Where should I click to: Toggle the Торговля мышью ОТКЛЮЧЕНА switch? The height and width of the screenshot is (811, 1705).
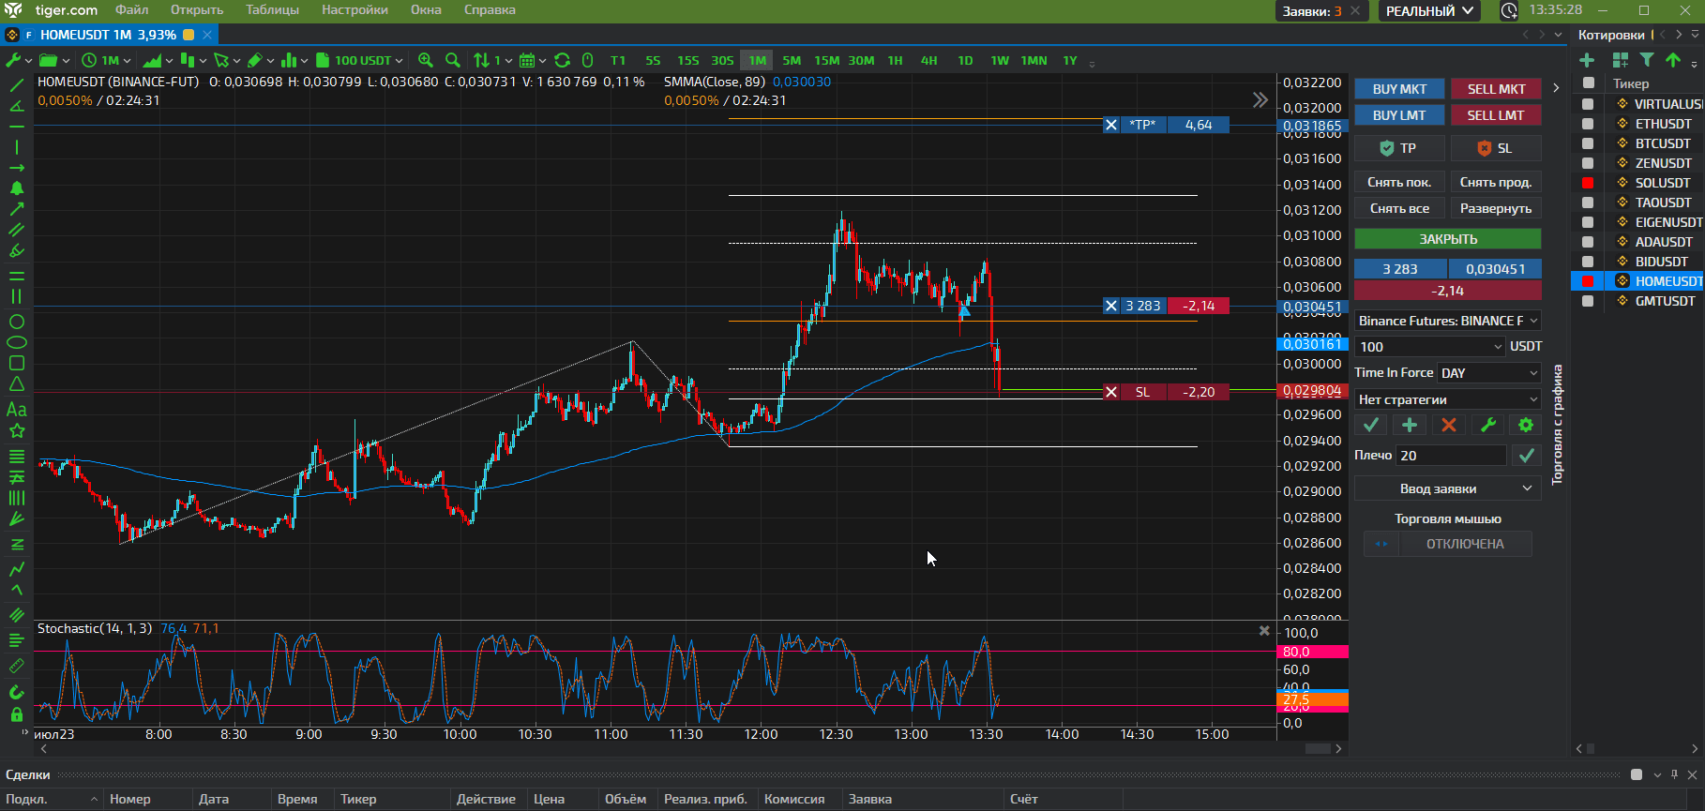tap(1447, 544)
